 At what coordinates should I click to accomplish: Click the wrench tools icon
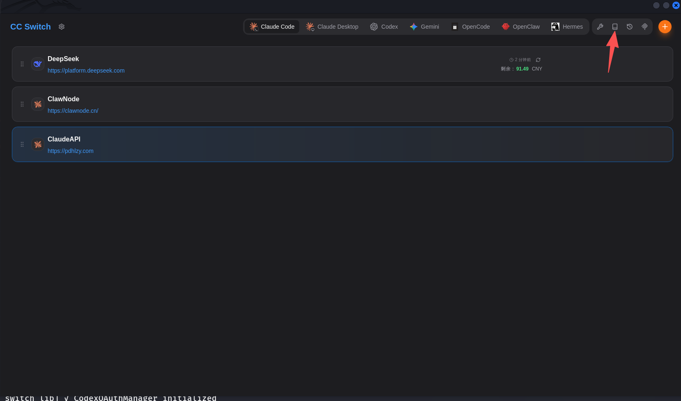pos(600,27)
